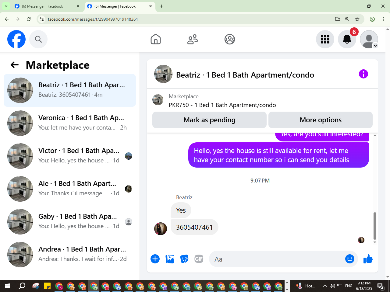
Task: Open conversation information icon
Action: [363, 74]
